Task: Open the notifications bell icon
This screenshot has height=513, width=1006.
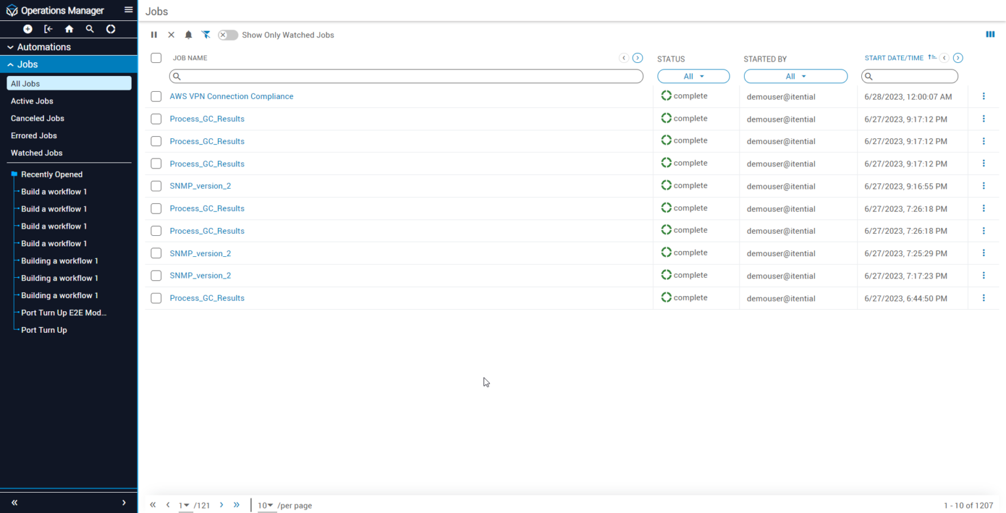Action: 189,35
